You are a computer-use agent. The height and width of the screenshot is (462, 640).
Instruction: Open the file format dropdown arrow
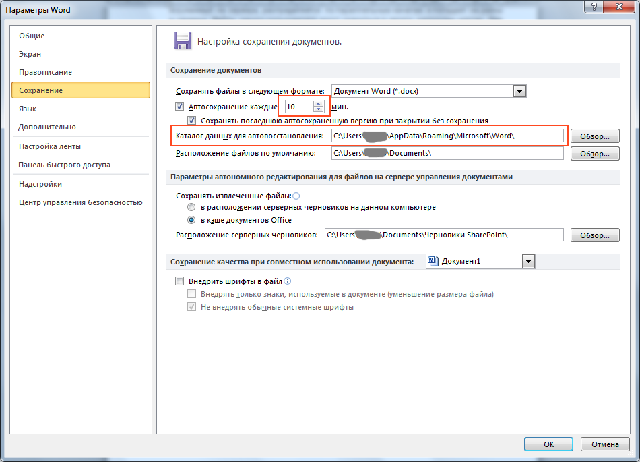coord(519,91)
